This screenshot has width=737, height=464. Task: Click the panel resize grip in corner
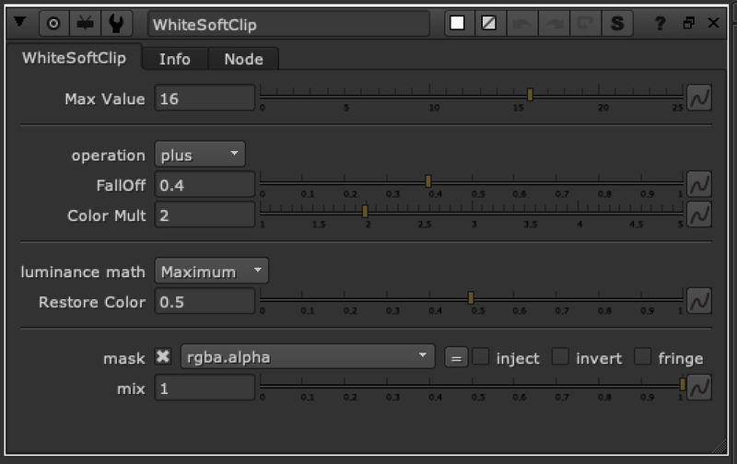(x=719, y=447)
